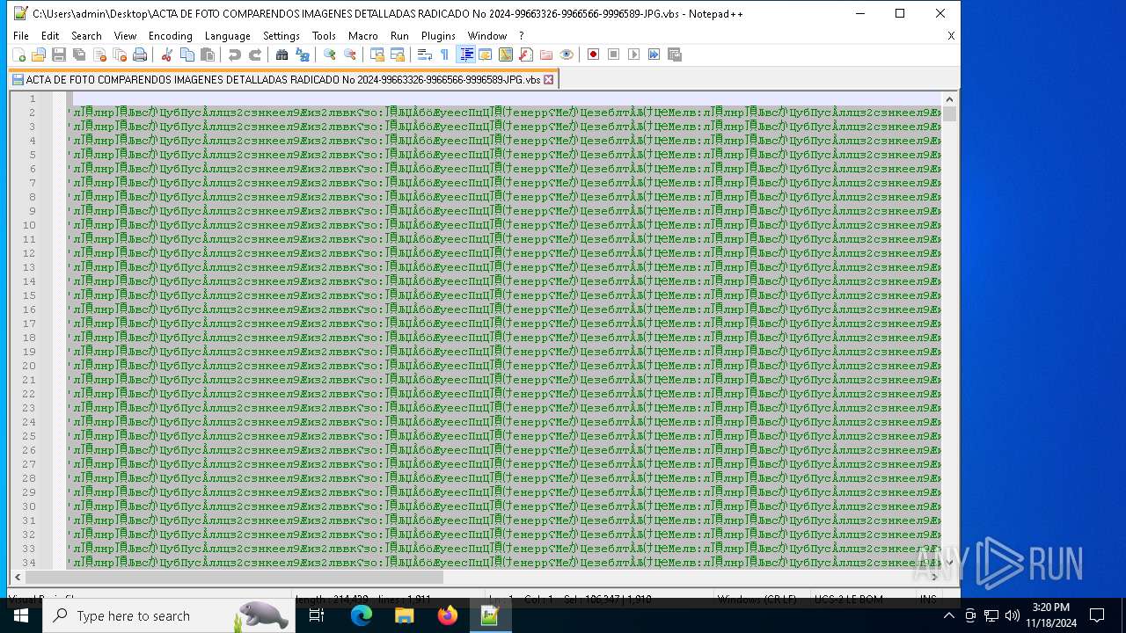This screenshot has height=633, width=1126.
Task: Zoom out using the toolbar icon
Action: tap(350, 55)
